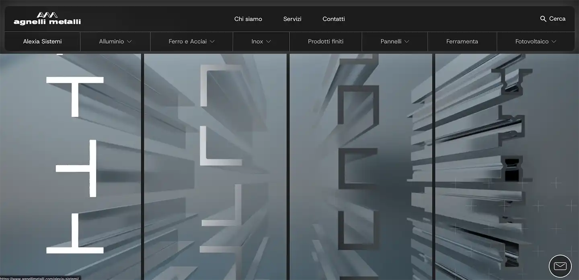Open the Alluminio menu item
This screenshot has height=280, width=579.
111,41
